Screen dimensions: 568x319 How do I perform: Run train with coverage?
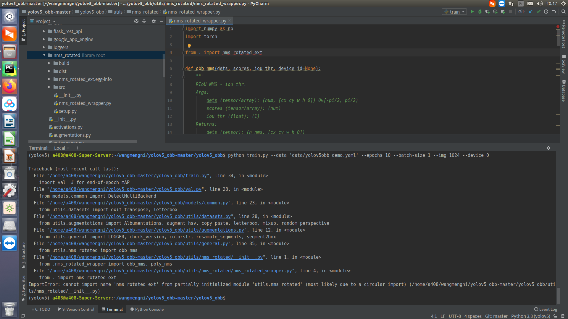click(x=488, y=12)
